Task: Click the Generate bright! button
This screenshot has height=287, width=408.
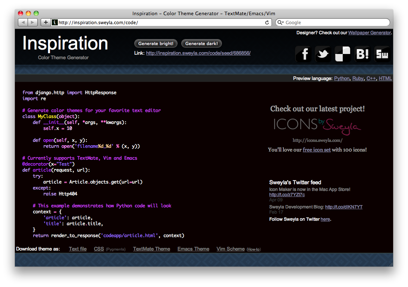Action: tap(156, 44)
